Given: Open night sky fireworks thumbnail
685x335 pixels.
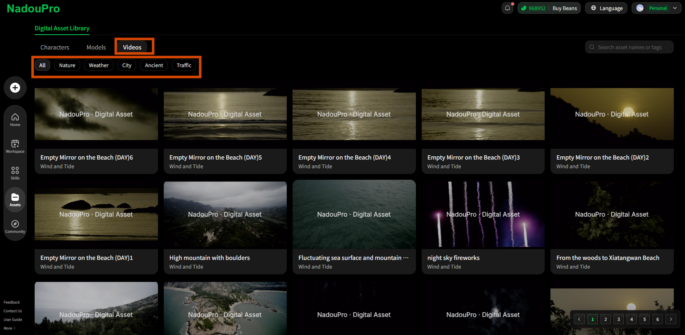Looking at the screenshot, I should click(x=483, y=214).
